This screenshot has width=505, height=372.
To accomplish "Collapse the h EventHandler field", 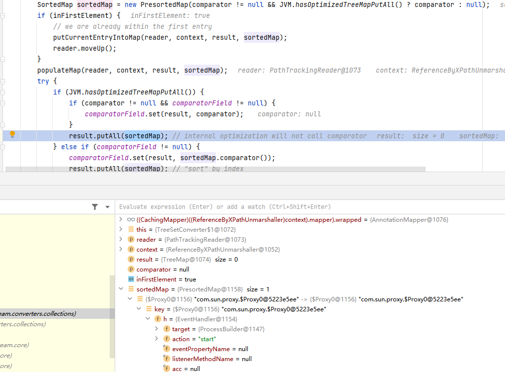I will point(147,319).
